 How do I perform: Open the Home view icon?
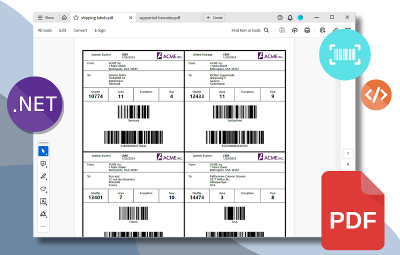(64, 17)
